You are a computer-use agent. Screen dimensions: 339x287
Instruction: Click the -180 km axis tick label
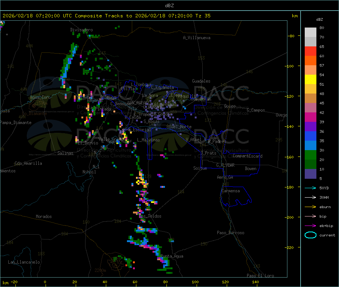(290, 187)
